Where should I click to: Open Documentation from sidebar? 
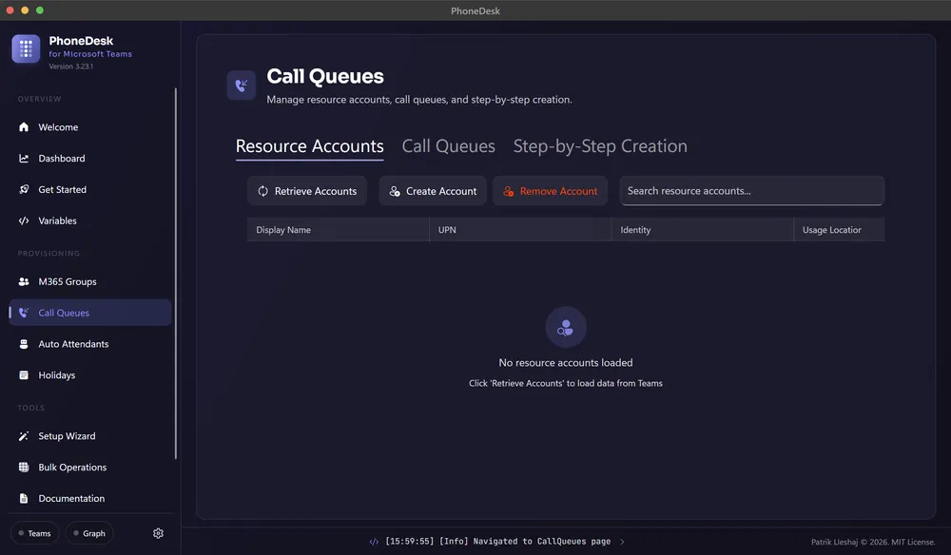click(89, 499)
